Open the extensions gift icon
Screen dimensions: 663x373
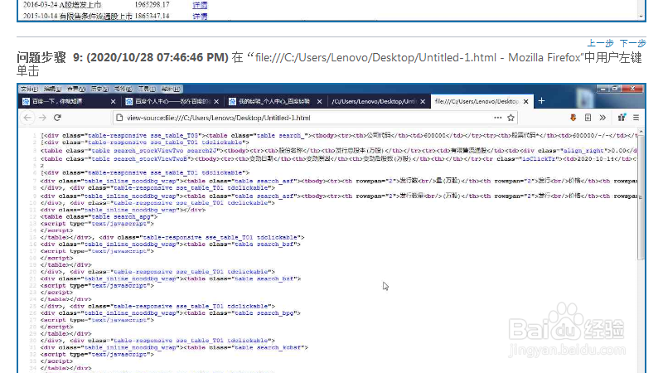coord(622,118)
